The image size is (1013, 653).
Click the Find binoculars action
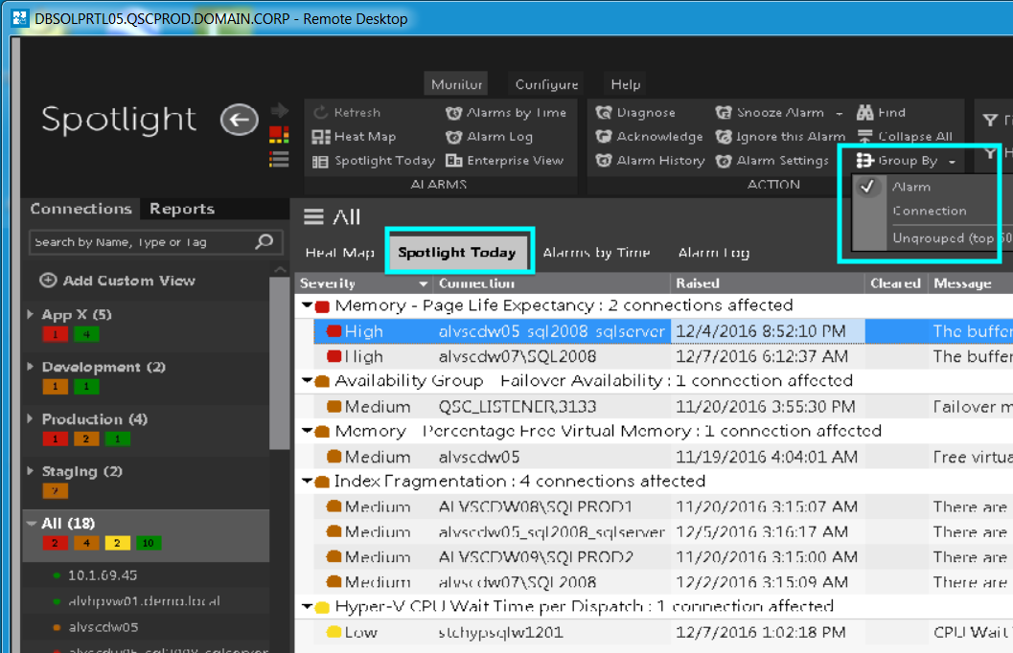[881, 112]
